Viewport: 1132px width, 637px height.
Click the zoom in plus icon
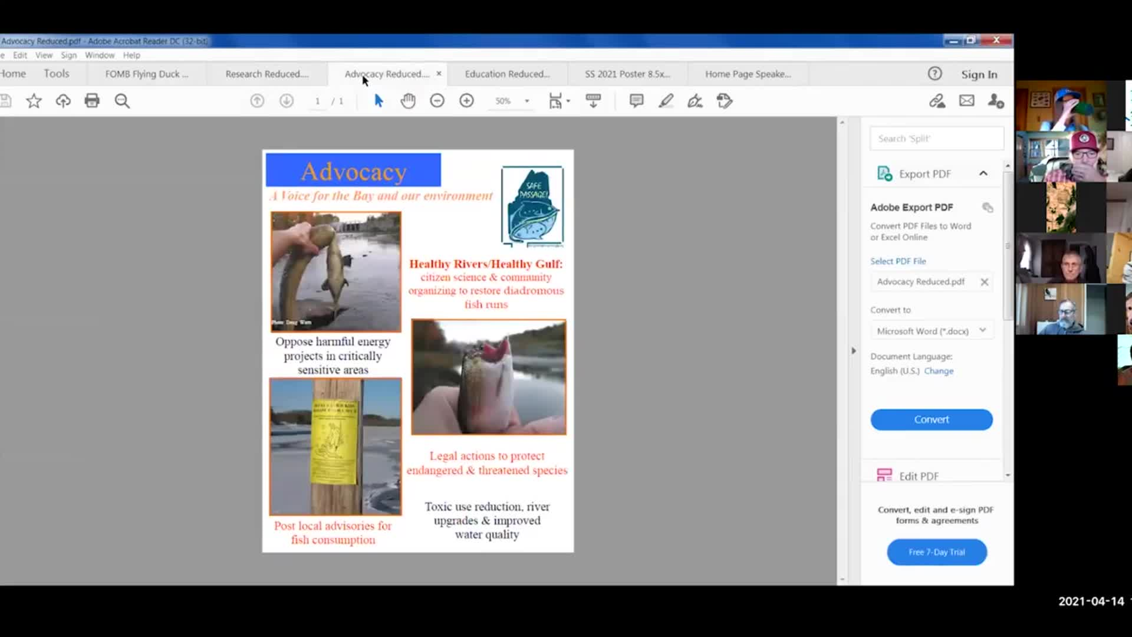pyautogui.click(x=466, y=101)
